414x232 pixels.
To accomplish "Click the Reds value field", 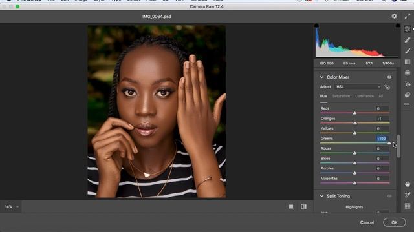I will click(x=382, y=108).
